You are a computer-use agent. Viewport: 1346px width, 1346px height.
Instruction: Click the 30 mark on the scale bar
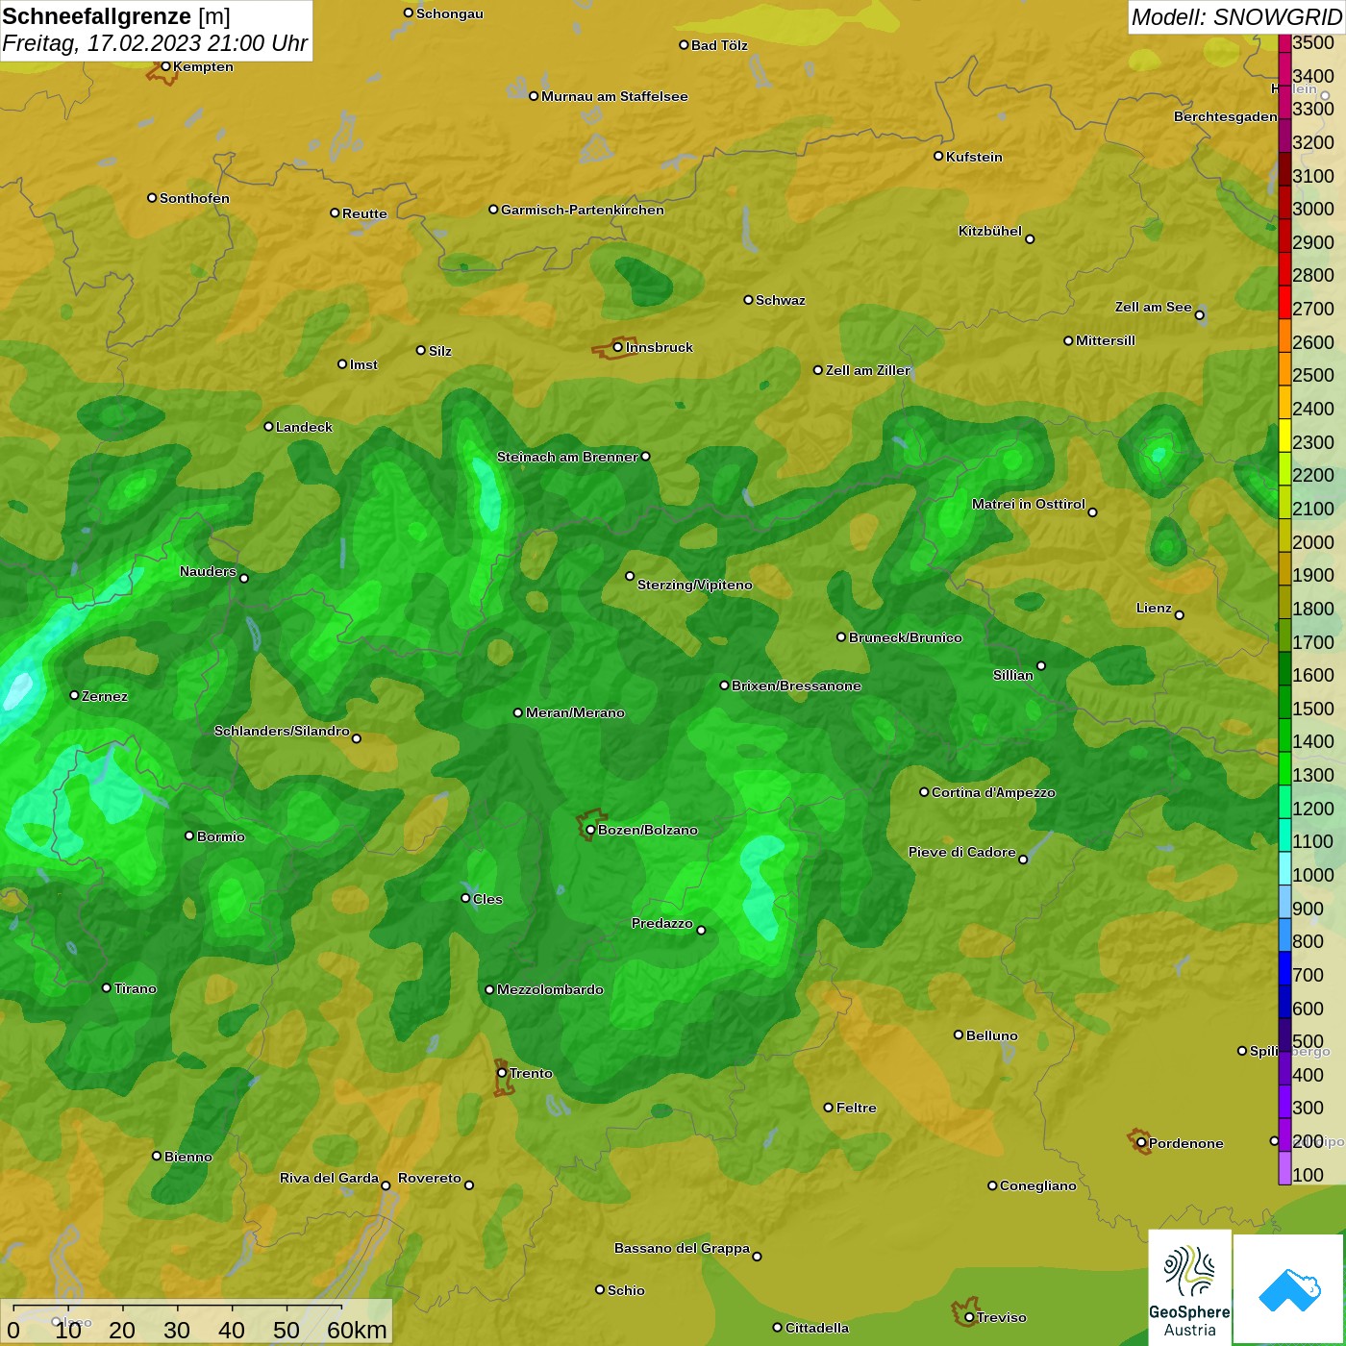click(177, 1330)
